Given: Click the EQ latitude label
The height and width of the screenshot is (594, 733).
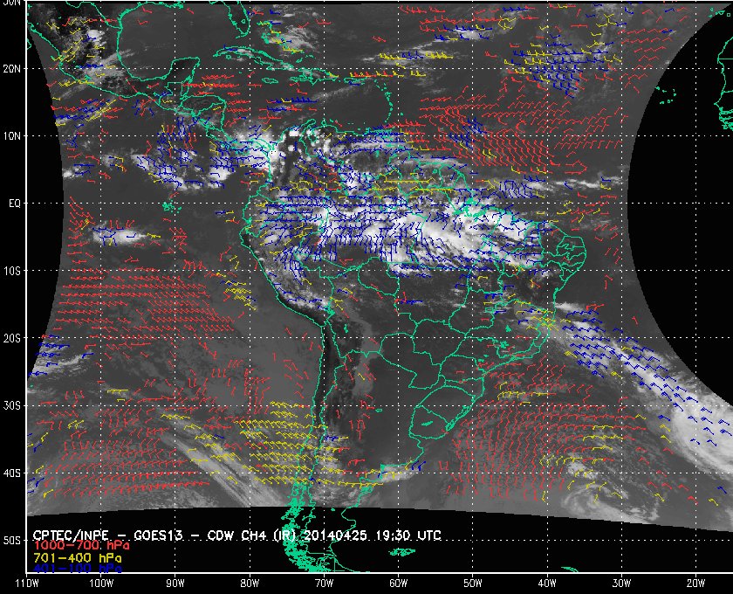Looking at the screenshot, I should (15, 204).
